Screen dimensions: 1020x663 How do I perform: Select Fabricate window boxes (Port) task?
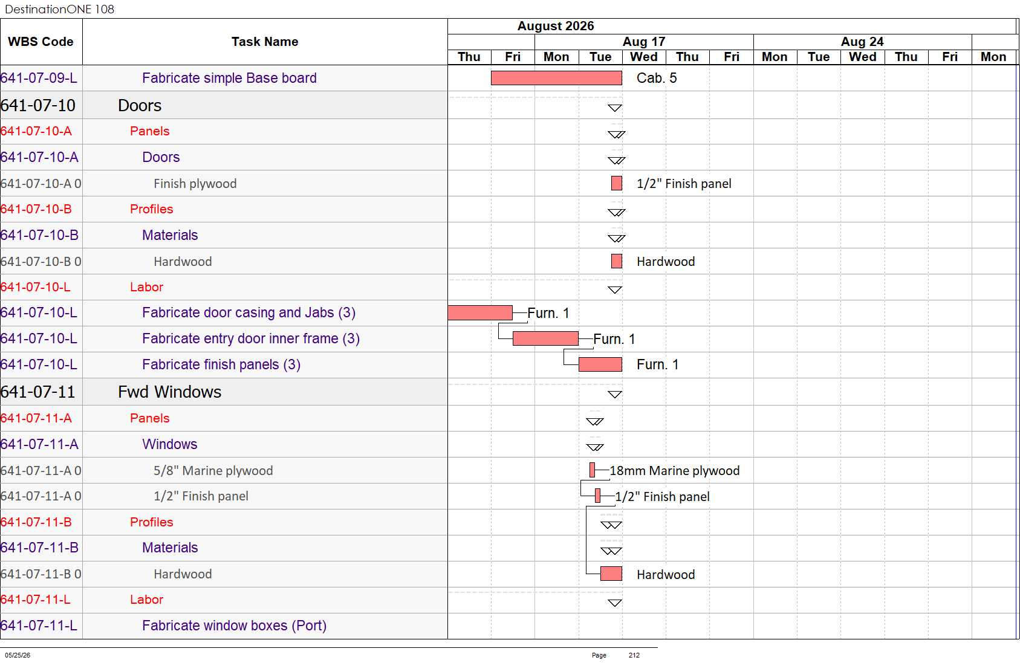point(234,626)
